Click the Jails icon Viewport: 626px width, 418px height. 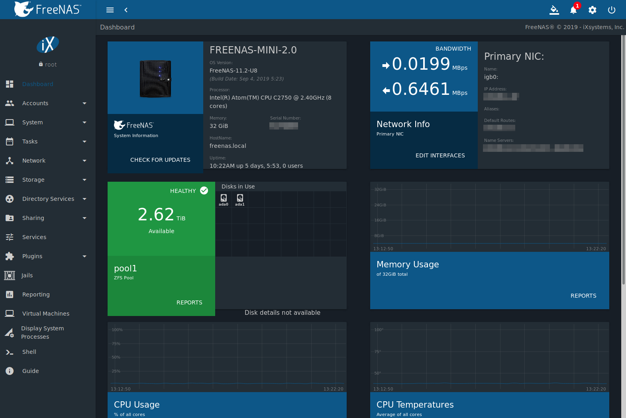pos(10,275)
